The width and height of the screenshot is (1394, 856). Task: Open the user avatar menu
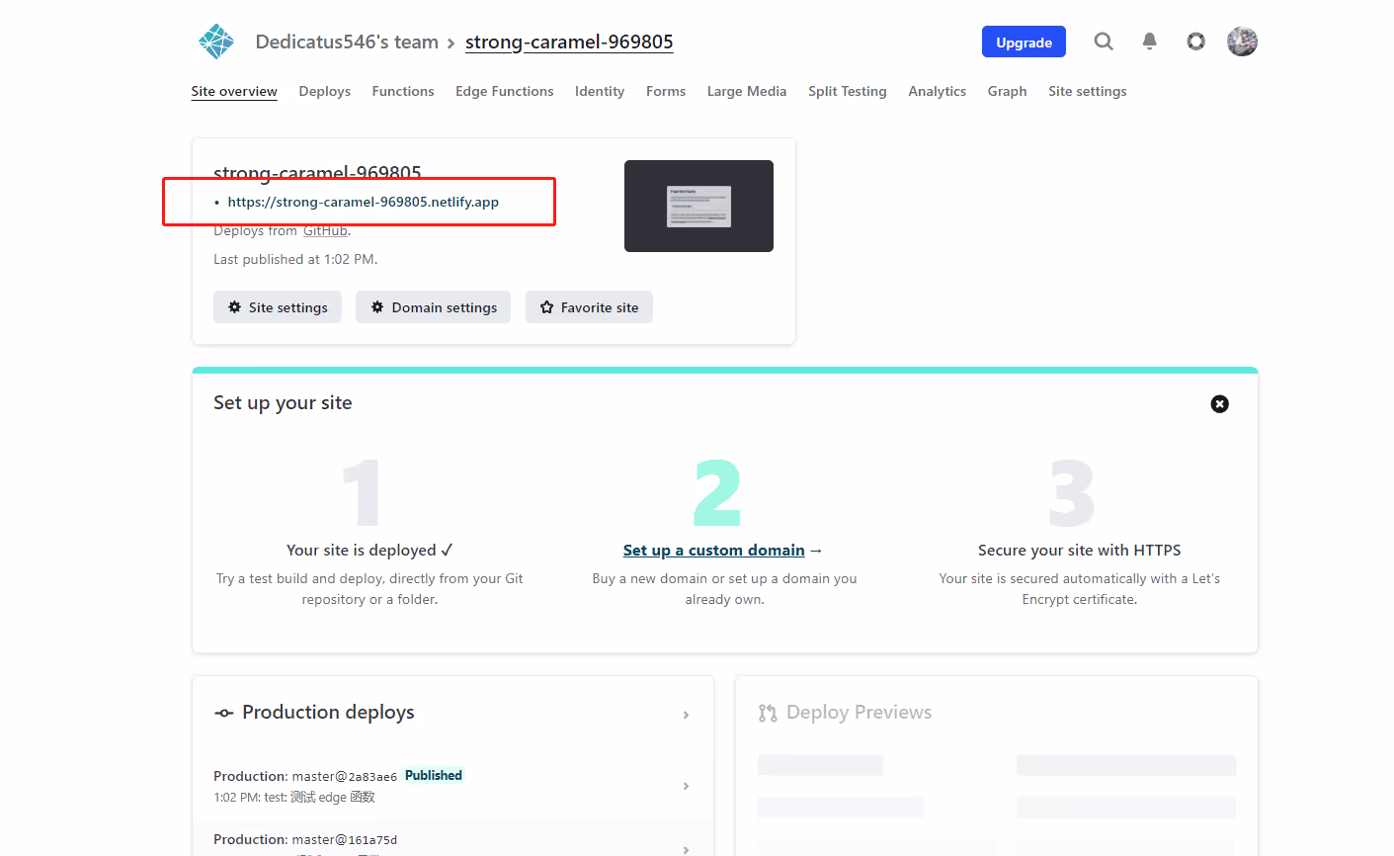[1242, 42]
